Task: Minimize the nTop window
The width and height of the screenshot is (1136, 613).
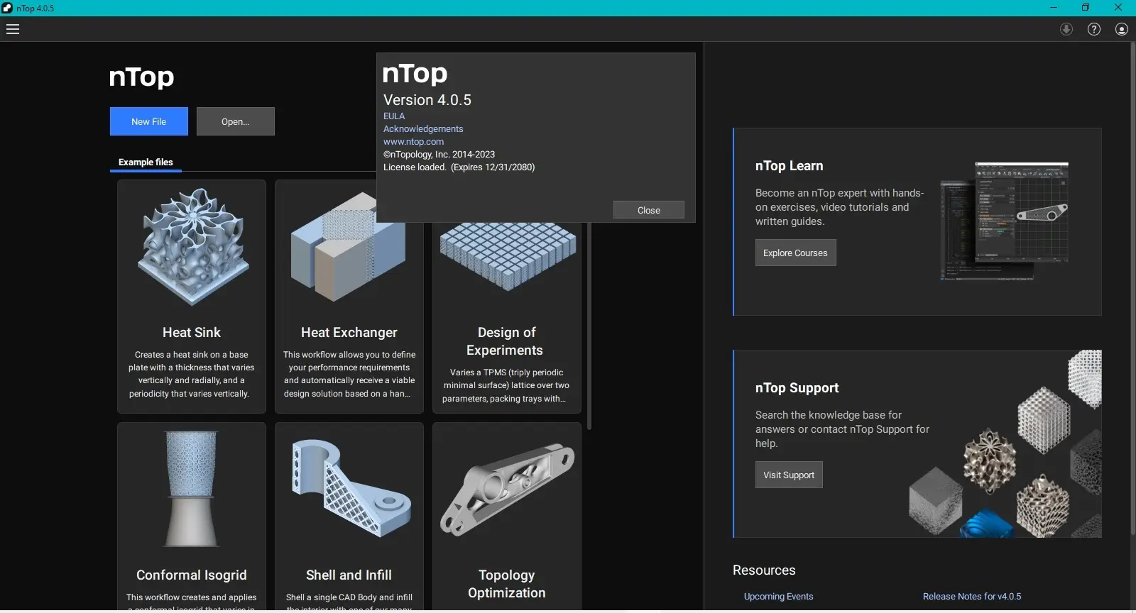Action: point(1054,8)
